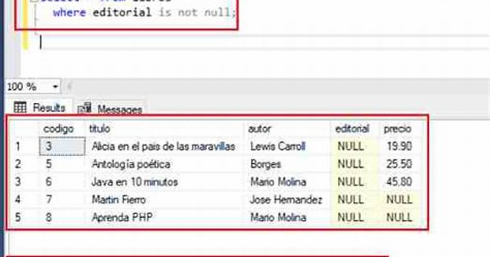
Task: Select result row number 5 header
Action: pyautogui.click(x=18, y=217)
